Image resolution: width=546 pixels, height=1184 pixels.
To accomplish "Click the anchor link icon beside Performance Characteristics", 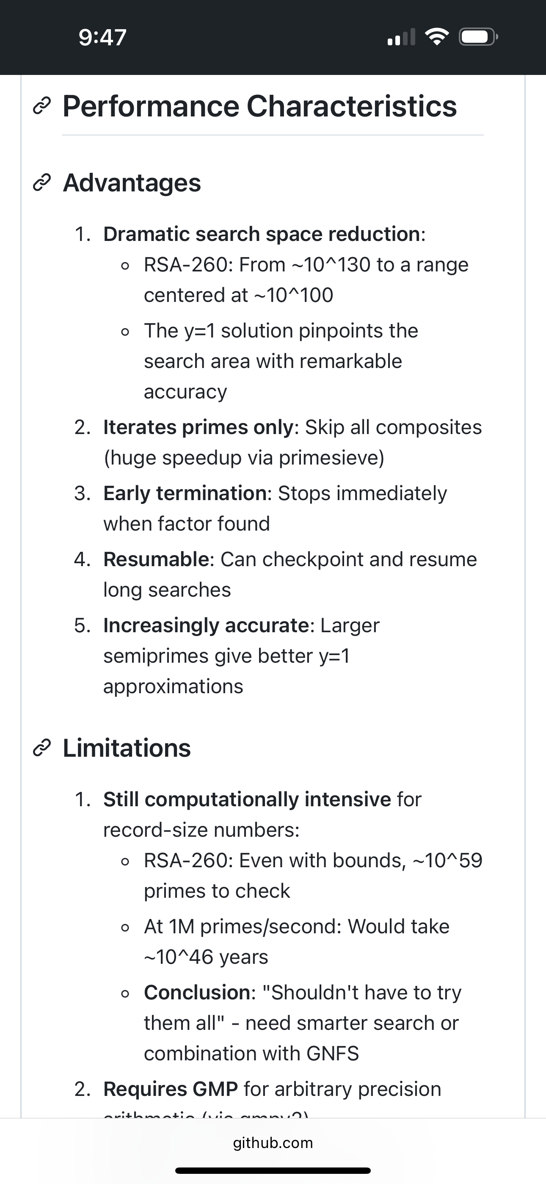I will click(x=41, y=107).
